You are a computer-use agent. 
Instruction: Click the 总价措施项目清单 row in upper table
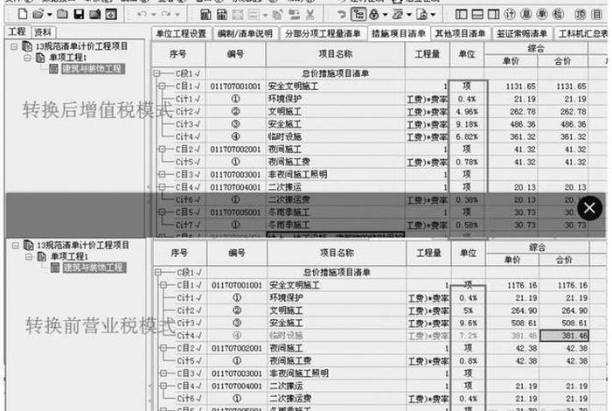(335, 73)
